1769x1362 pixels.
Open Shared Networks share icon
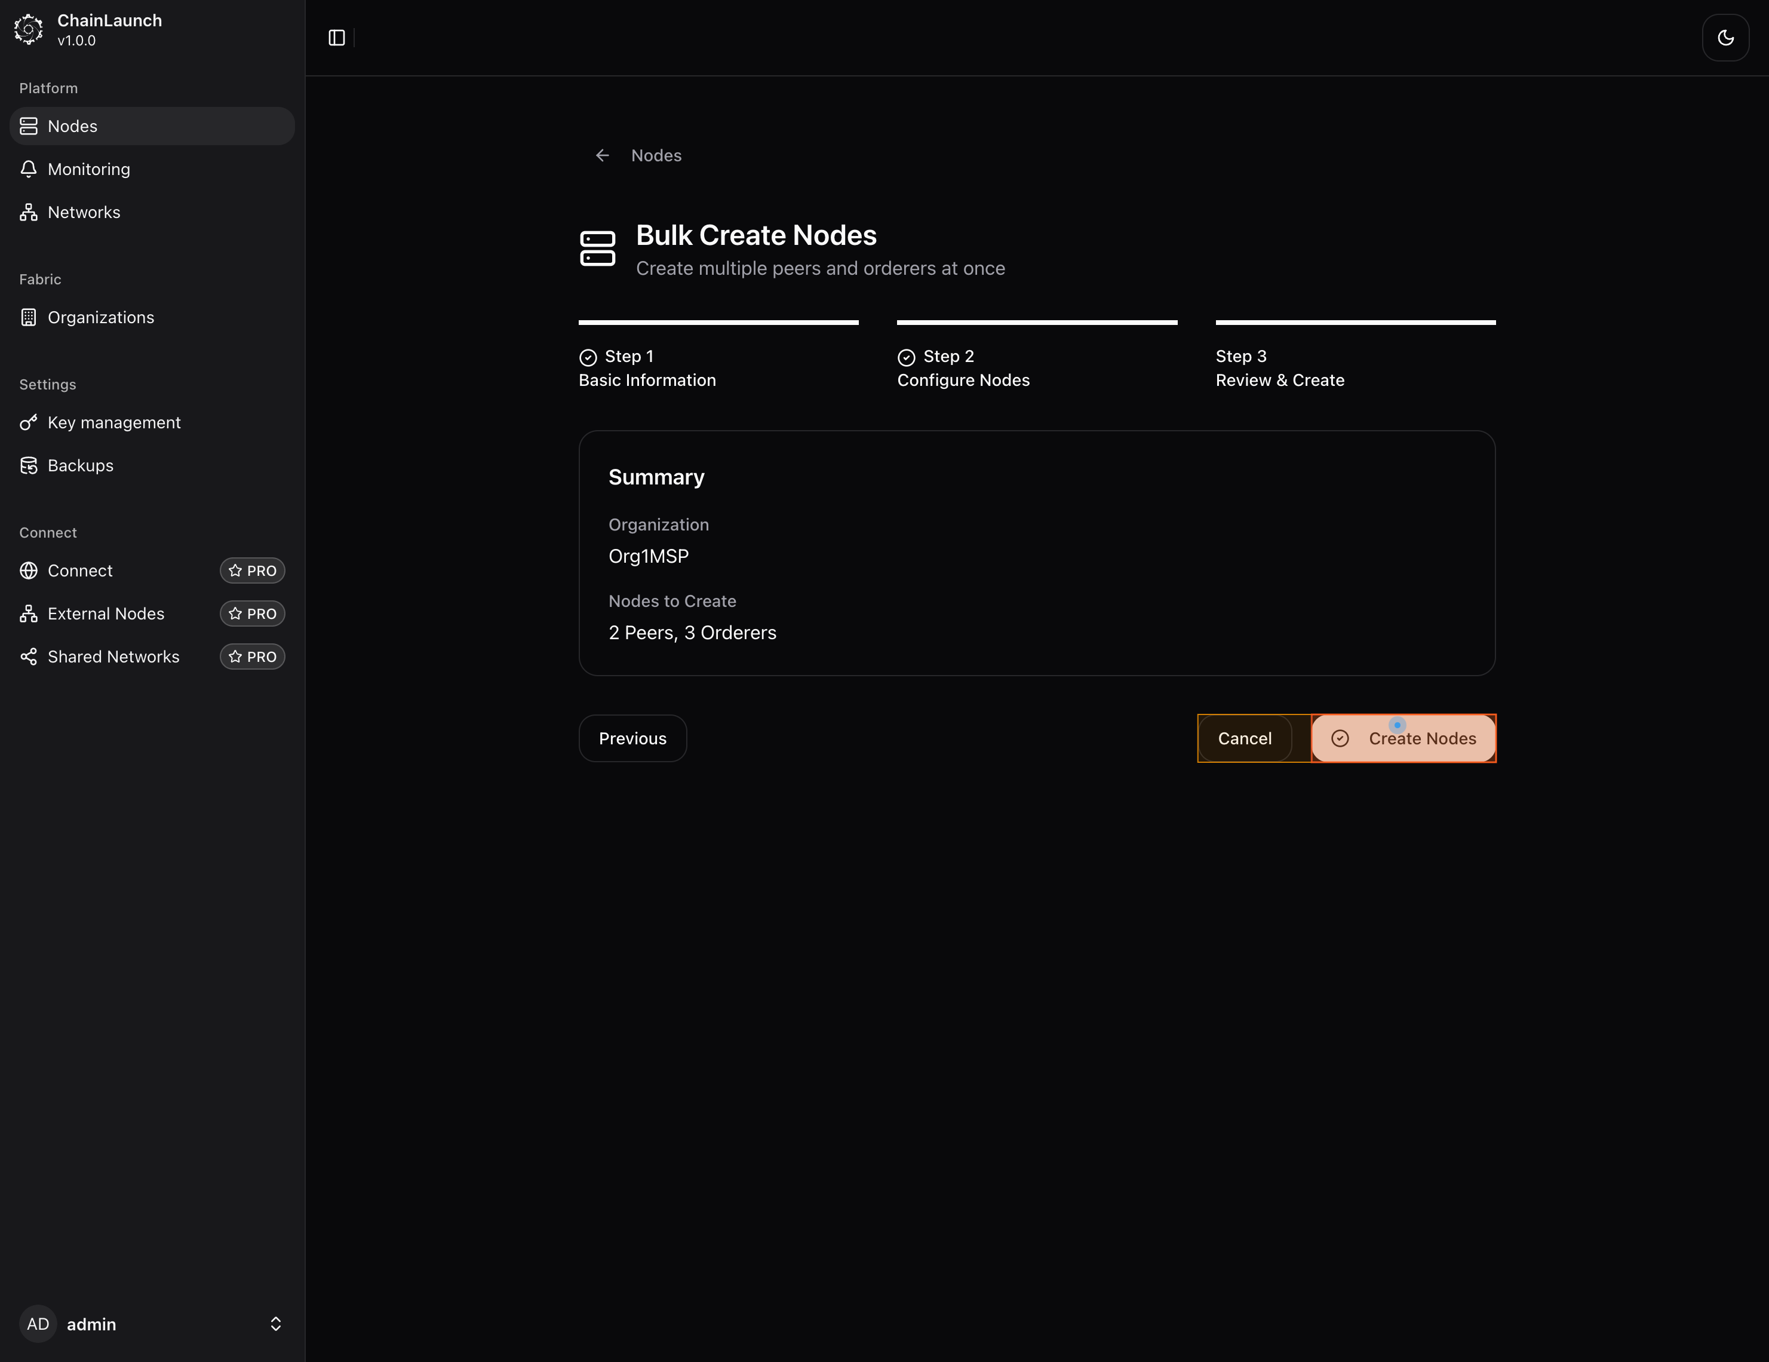(29, 657)
